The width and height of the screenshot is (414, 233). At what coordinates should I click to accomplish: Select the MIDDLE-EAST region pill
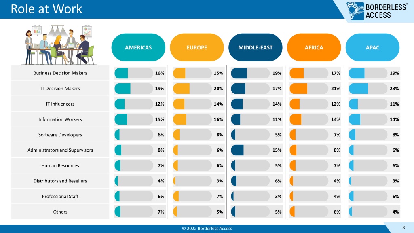pos(256,48)
